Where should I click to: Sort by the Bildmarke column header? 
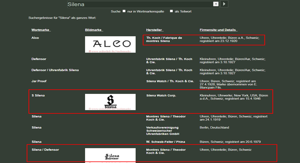point(94,30)
